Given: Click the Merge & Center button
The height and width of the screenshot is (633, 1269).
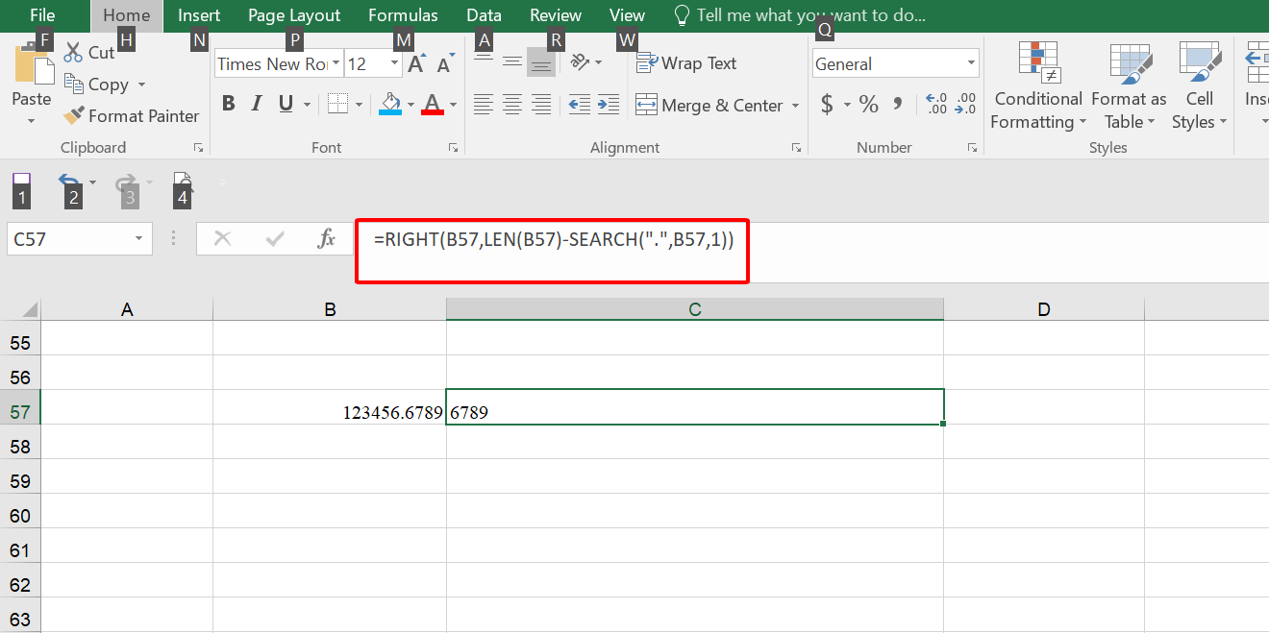Looking at the screenshot, I should (709, 106).
